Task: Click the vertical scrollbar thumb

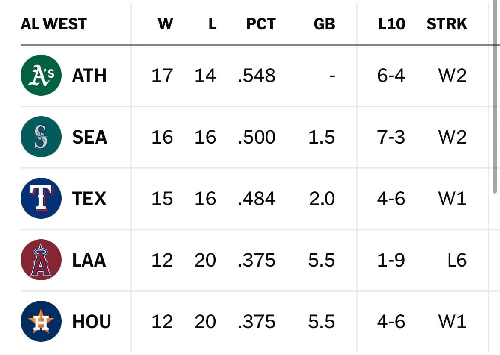Action: click(494, 97)
